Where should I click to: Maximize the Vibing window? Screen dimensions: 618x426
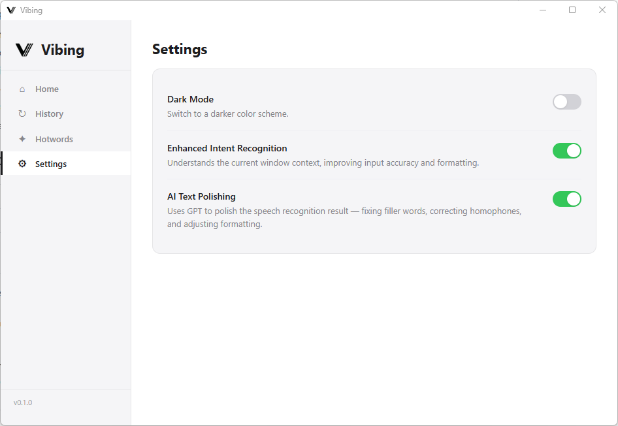[572, 10]
